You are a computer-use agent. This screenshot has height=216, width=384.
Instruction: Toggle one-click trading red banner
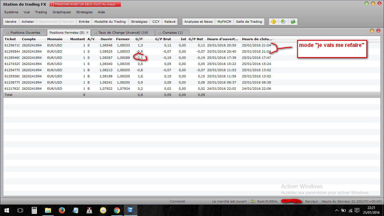(x=85, y=4)
